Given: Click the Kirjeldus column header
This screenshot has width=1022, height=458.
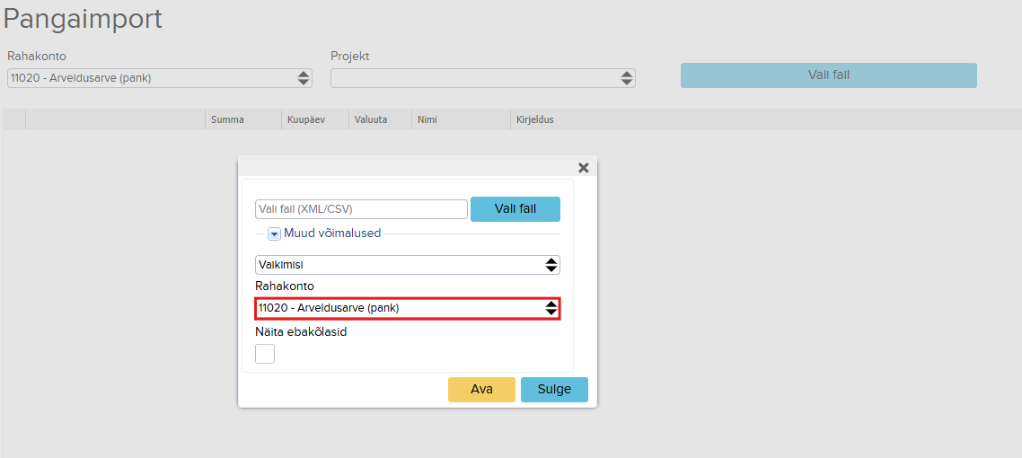Looking at the screenshot, I should click(x=535, y=119).
